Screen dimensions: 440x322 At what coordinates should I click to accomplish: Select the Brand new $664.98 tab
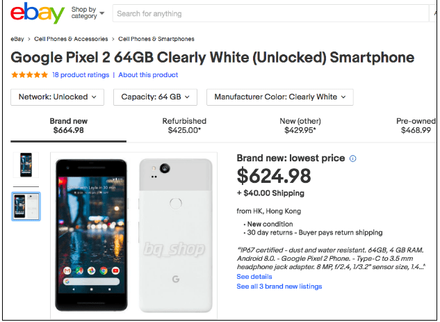tap(68, 125)
